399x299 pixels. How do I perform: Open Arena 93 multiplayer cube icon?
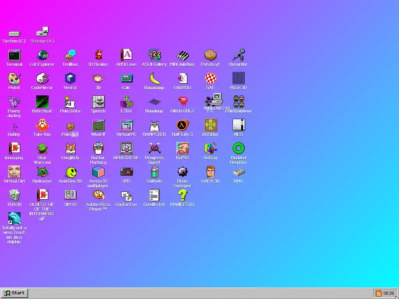coord(98,172)
